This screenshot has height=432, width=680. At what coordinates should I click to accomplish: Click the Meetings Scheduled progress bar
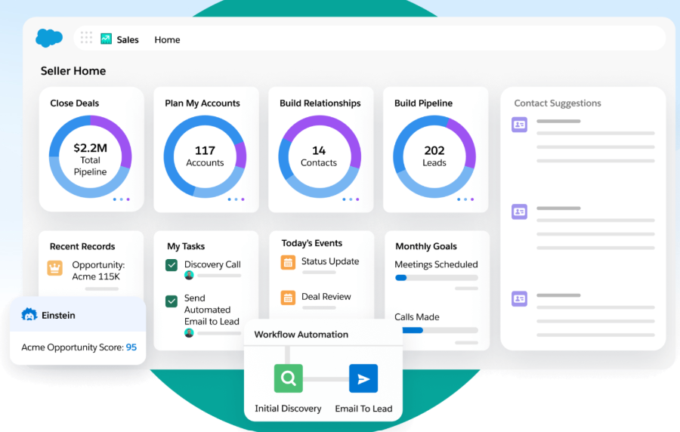(437, 278)
